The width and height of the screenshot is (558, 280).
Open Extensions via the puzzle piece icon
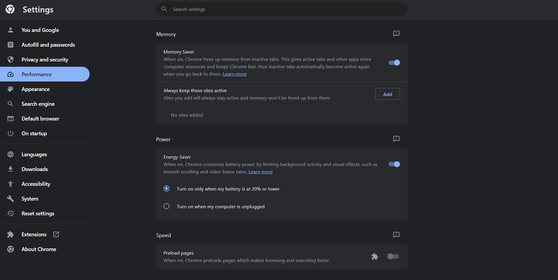[11, 234]
